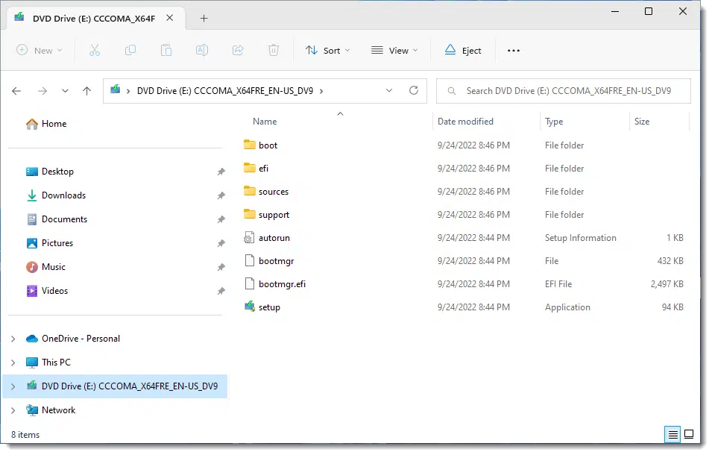Open Home in the navigation pane

click(46, 124)
